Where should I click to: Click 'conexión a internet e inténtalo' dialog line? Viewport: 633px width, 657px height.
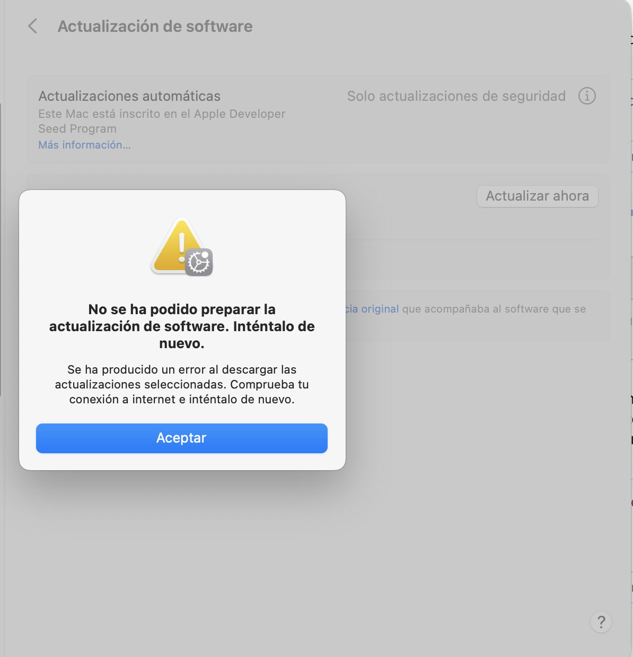coord(182,399)
